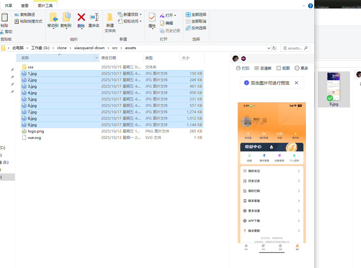The image size is (361, 268).
Task: Select file 9.jpg in the list
Action: [x=112, y=125]
